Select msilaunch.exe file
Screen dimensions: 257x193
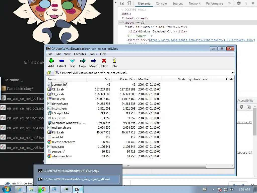61,127
